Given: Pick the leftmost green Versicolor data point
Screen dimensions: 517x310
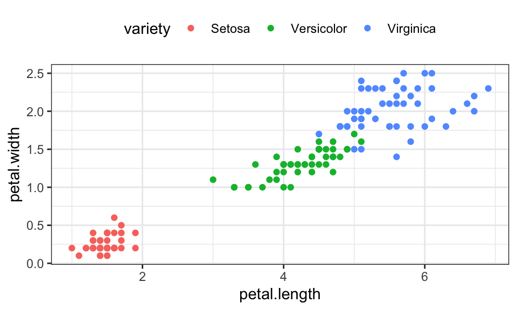Looking at the screenshot, I should tap(213, 179).
